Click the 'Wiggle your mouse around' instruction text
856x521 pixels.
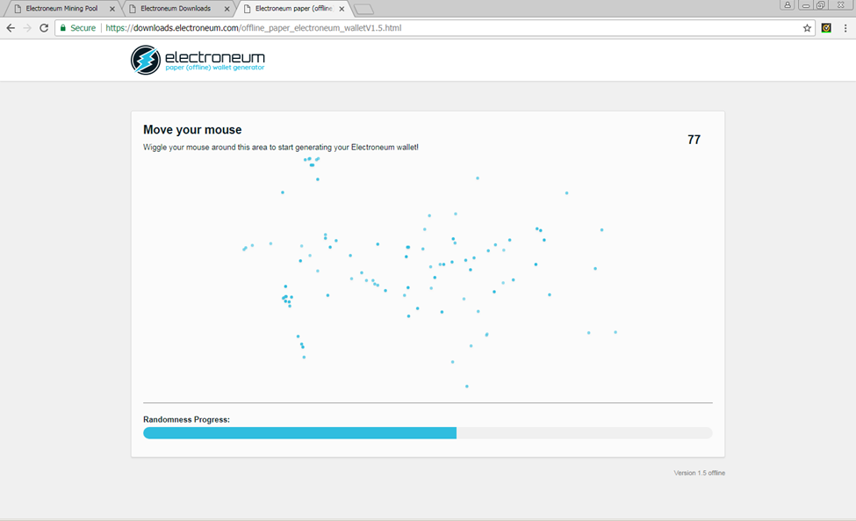(x=281, y=148)
